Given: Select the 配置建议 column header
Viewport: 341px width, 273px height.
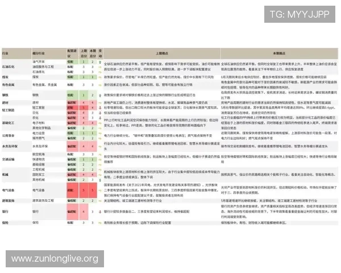Looking at the screenshot, I should [x=72, y=53].
